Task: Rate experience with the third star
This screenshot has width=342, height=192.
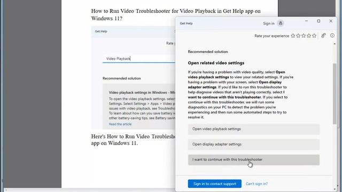Action: point(304,36)
